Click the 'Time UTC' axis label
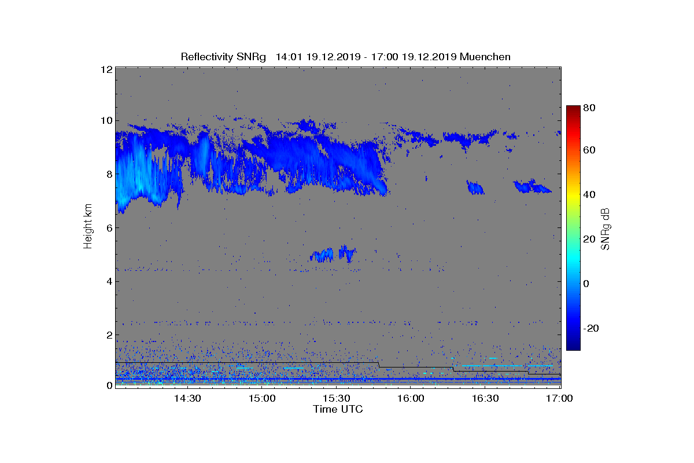 [338, 409]
